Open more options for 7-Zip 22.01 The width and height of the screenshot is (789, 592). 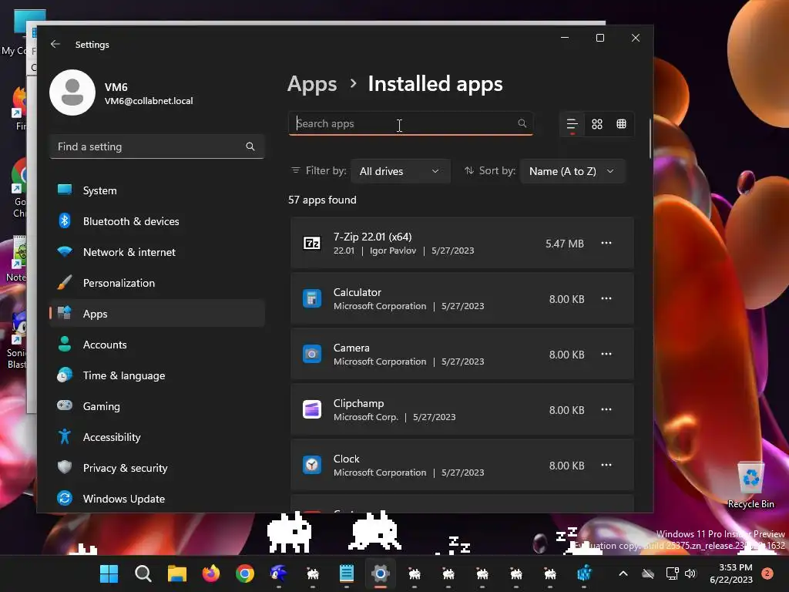coord(606,243)
